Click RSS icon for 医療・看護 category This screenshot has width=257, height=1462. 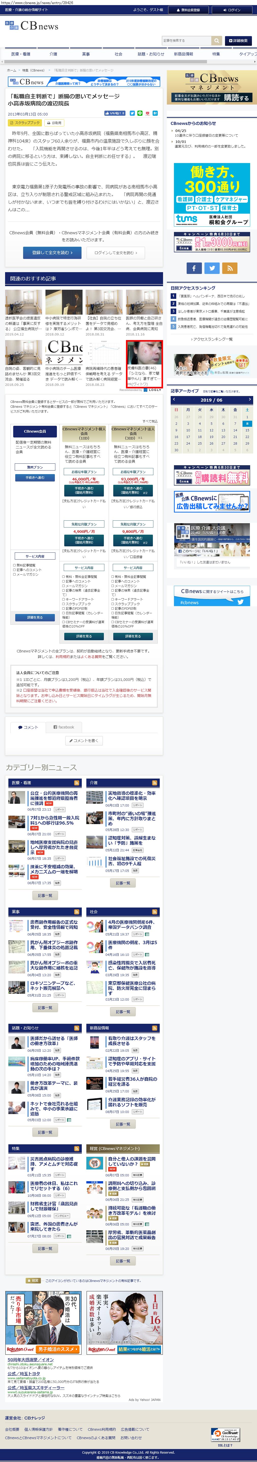click(77, 783)
